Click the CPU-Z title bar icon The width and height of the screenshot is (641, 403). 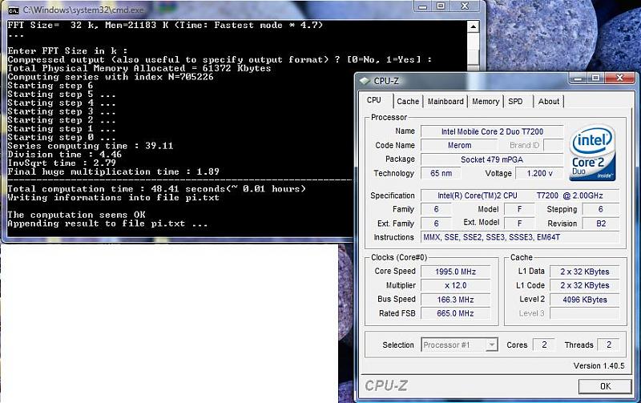click(365, 81)
